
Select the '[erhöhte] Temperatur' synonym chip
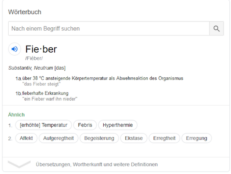[44, 125]
